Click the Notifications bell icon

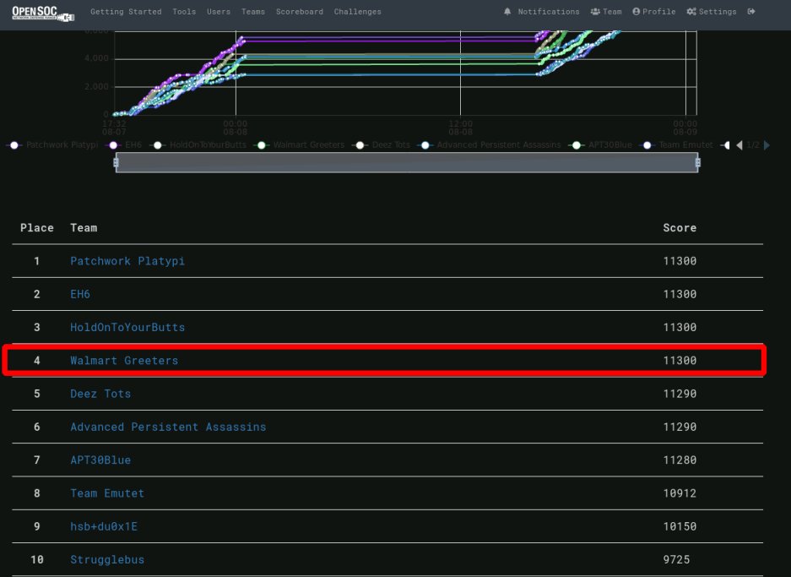[x=507, y=12]
